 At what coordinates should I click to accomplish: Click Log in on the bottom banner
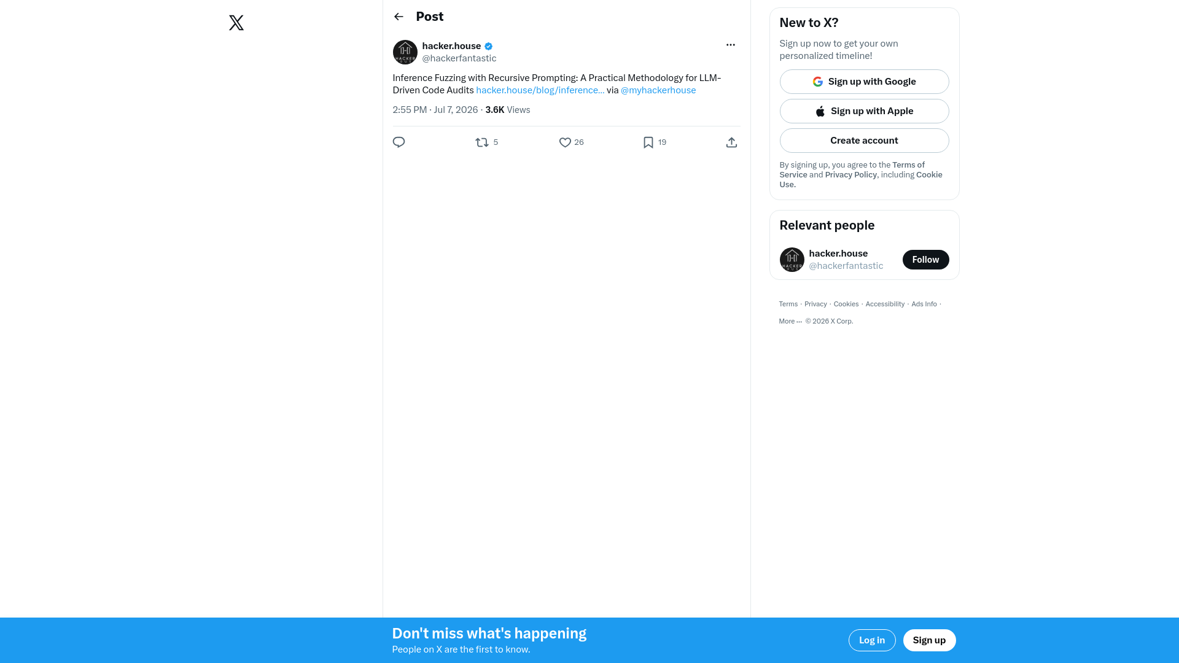tap(872, 640)
